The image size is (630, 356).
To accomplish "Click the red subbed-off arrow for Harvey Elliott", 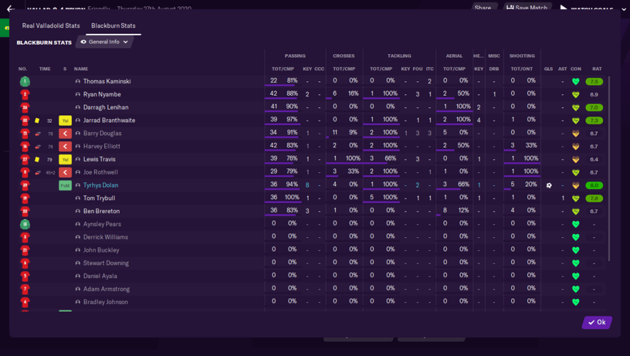I will (x=65, y=147).
